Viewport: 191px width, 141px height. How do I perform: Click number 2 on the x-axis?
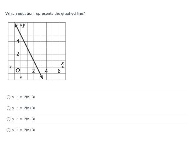coord(34,71)
